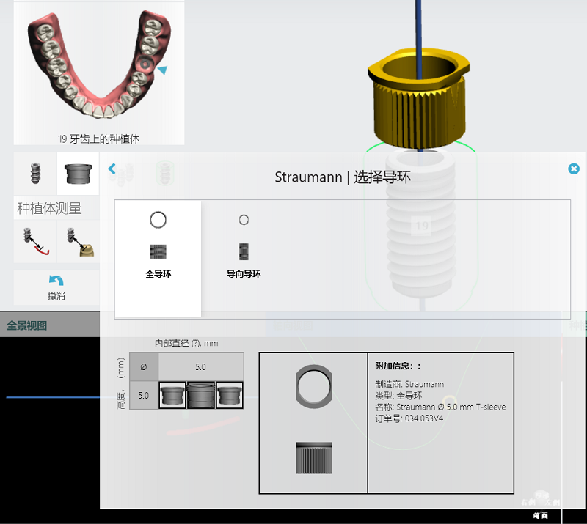587x524 pixels.
Task: Click the blue arrow marker beside tooth 19
Action: [162, 70]
